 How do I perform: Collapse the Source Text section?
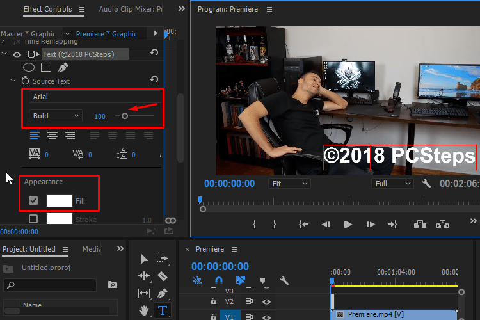[x=13, y=81]
